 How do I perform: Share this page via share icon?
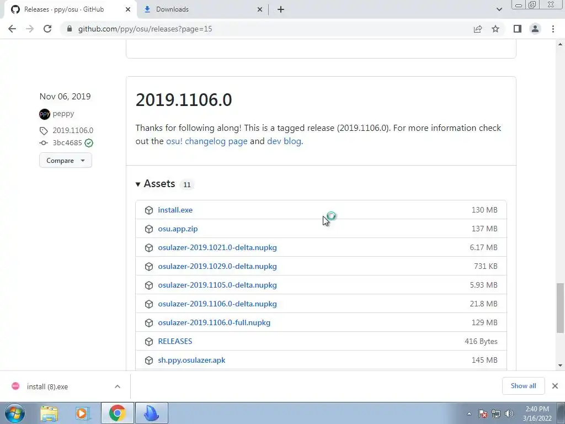[478, 29]
